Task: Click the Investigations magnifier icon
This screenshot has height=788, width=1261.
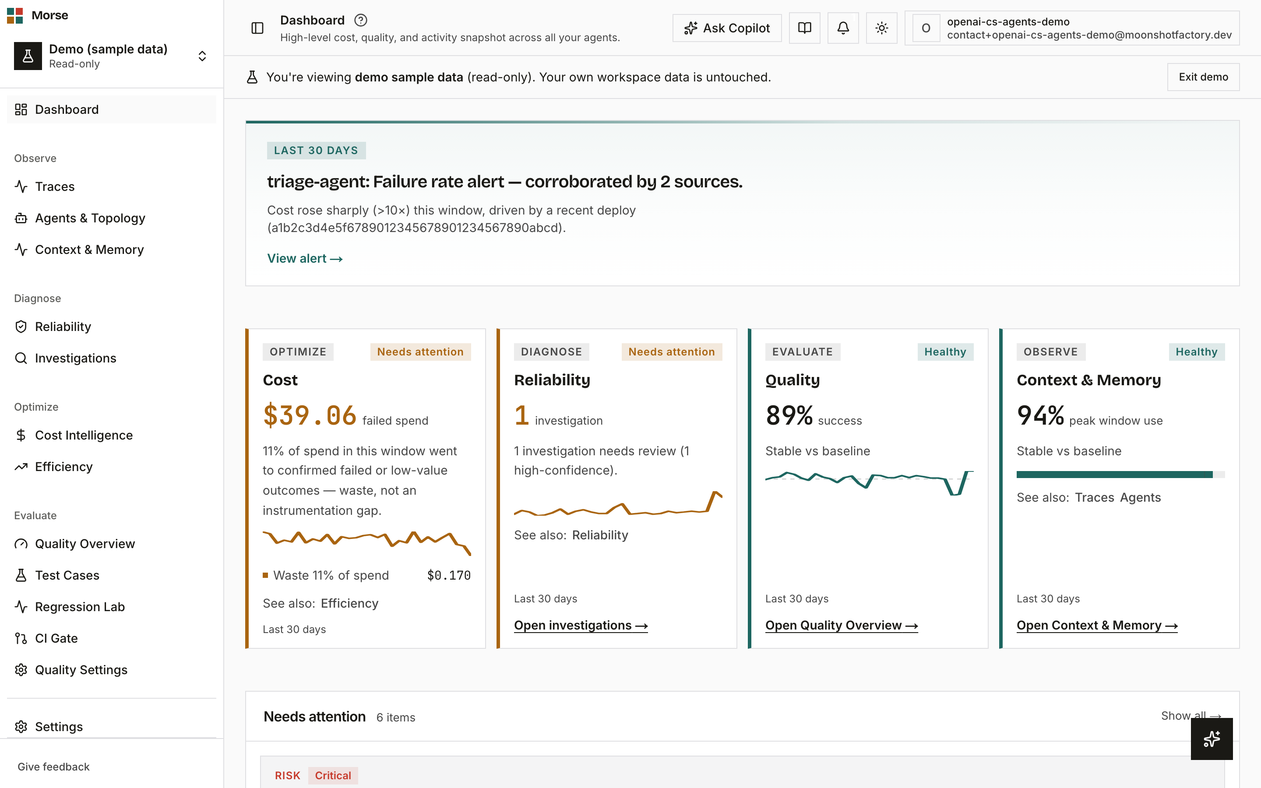Action: pos(21,358)
